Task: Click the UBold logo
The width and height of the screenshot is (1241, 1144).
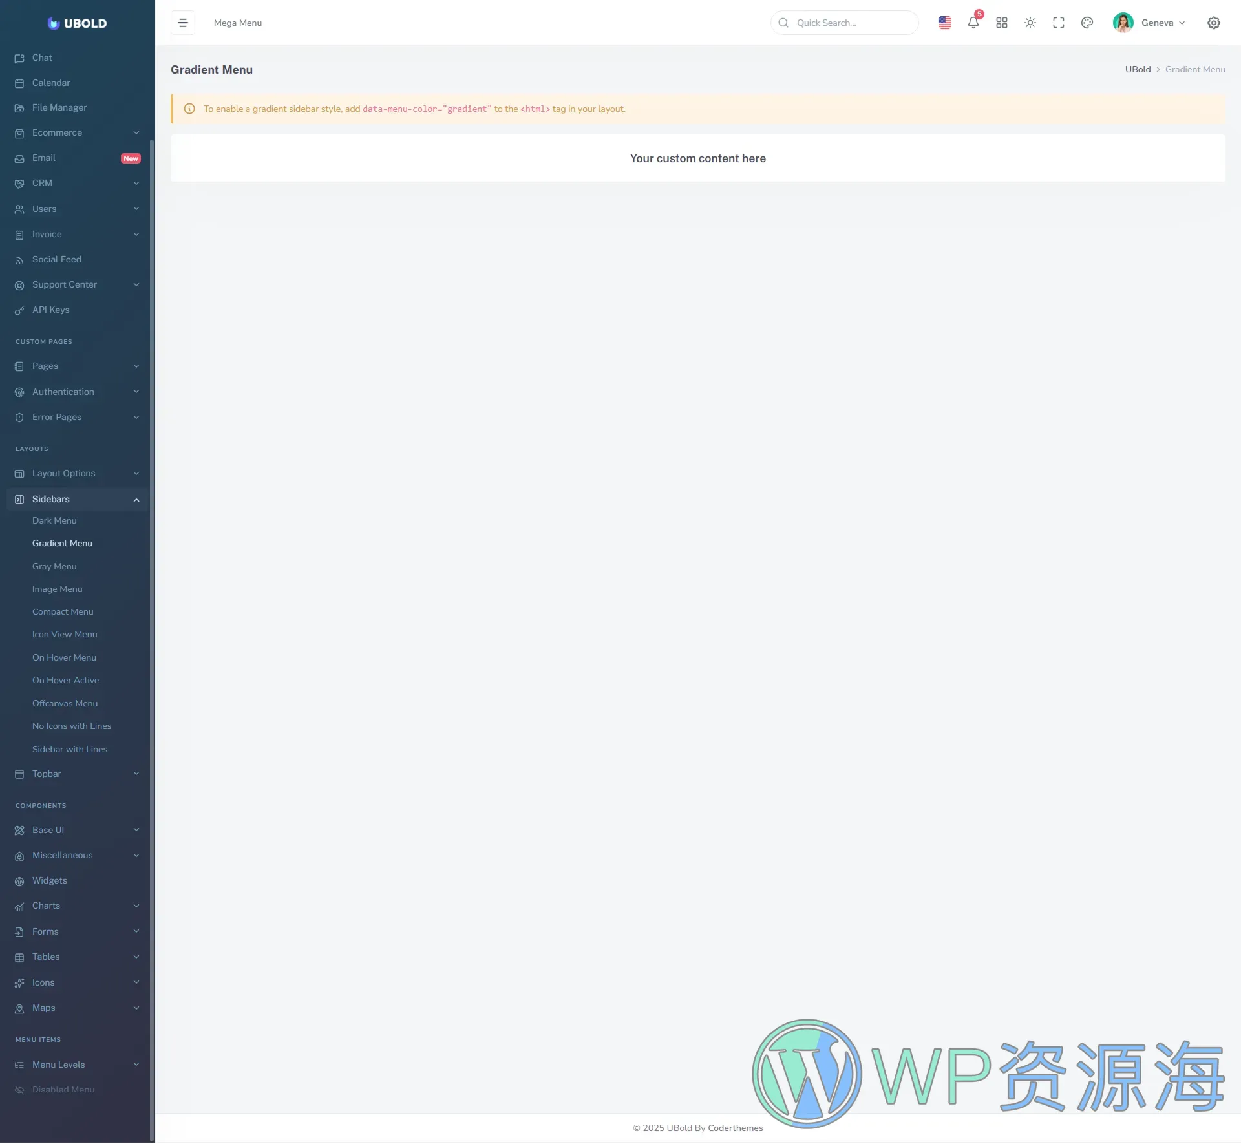Action: tap(77, 23)
